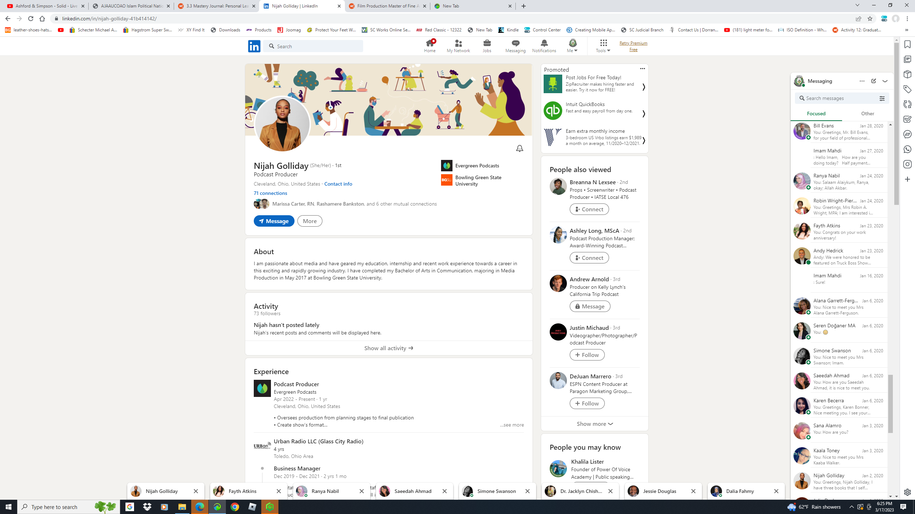Viewport: 915px width, 514px height.
Task: Follow Justin Michaud
Action: (x=587, y=355)
